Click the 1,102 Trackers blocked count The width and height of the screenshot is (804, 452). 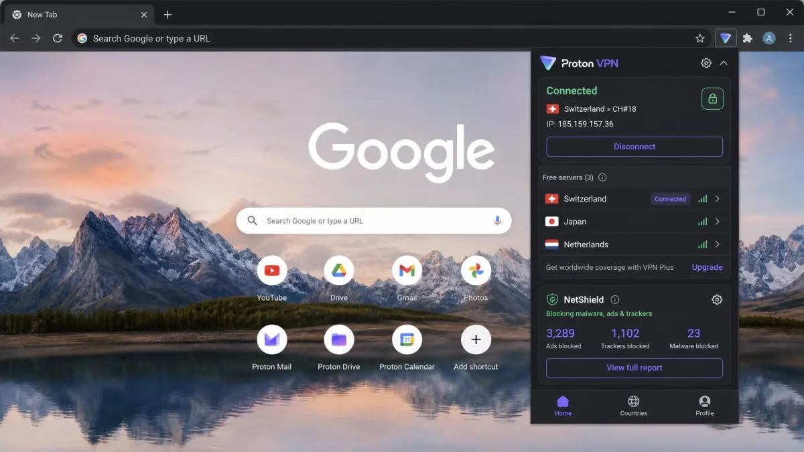click(x=625, y=333)
